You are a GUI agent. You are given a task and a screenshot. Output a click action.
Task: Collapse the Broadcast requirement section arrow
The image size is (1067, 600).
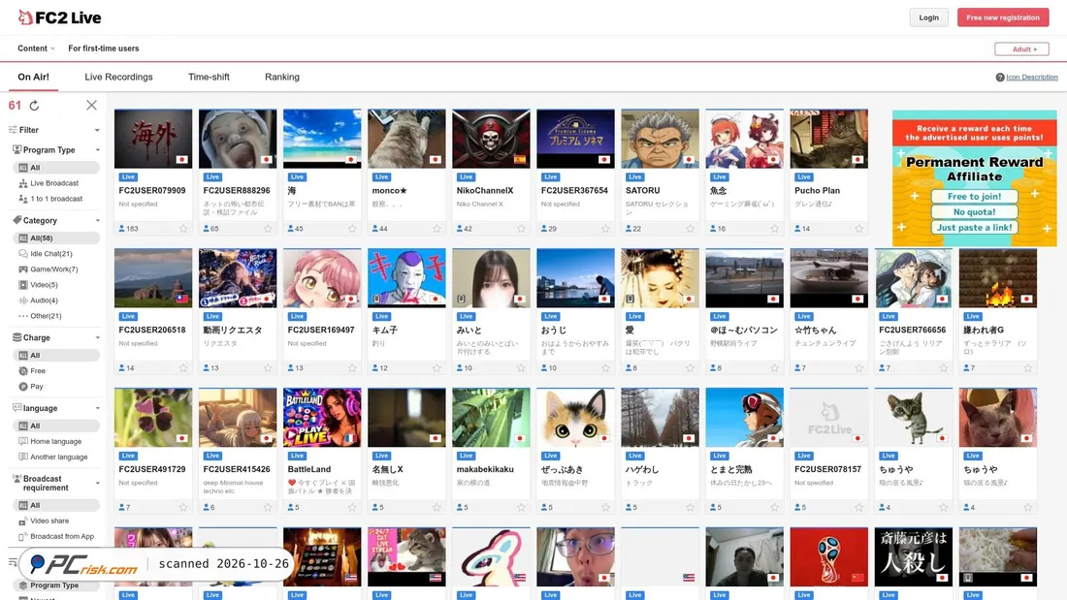97,483
